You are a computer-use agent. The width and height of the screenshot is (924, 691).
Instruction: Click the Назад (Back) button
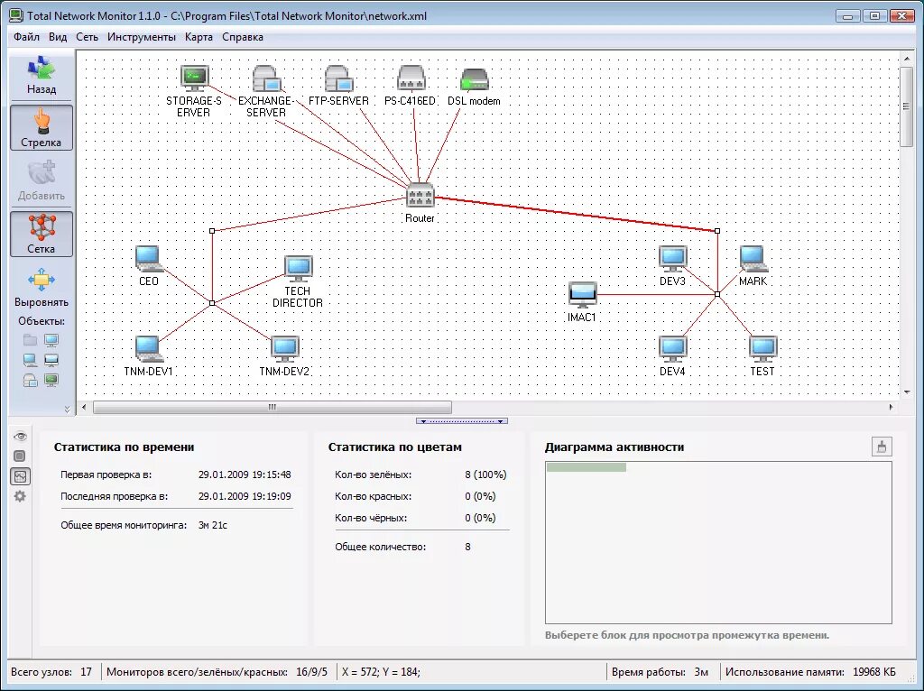click(x=42, y=76)
